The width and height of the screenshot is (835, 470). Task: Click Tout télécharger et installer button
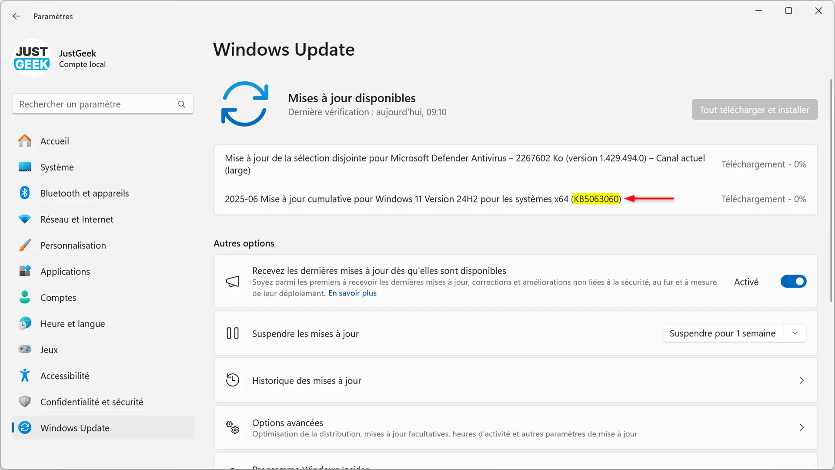(x=755, y=110)
